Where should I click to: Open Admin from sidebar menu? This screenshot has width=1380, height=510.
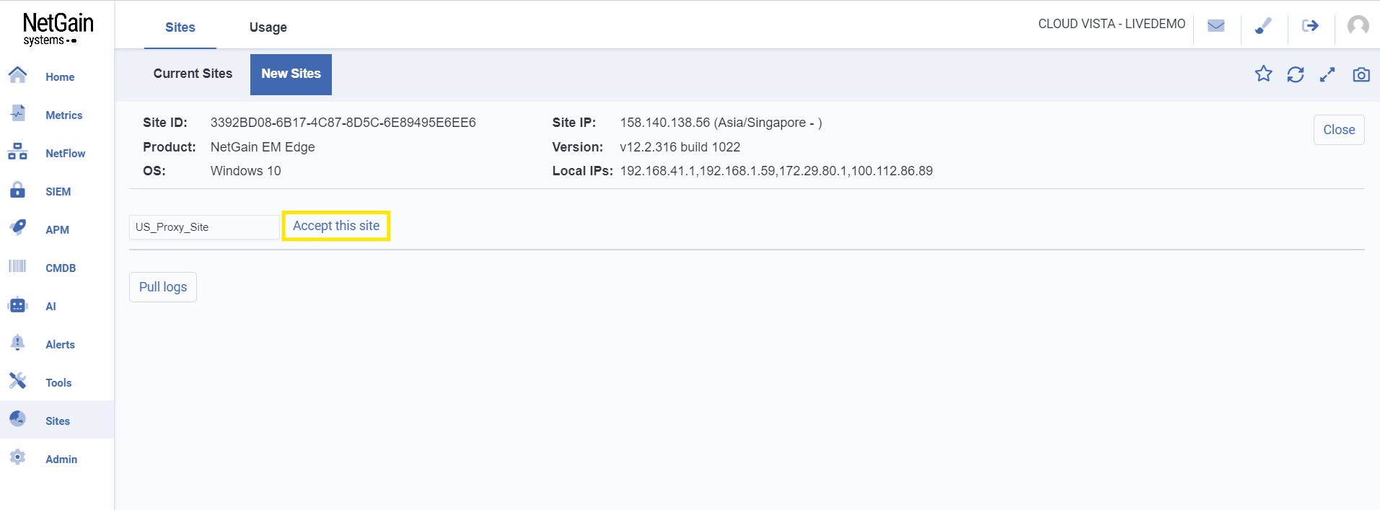(61, 460)
